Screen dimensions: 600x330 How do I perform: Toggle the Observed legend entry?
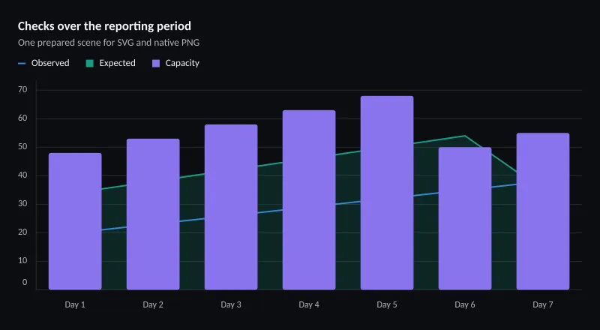click(43, 63)
